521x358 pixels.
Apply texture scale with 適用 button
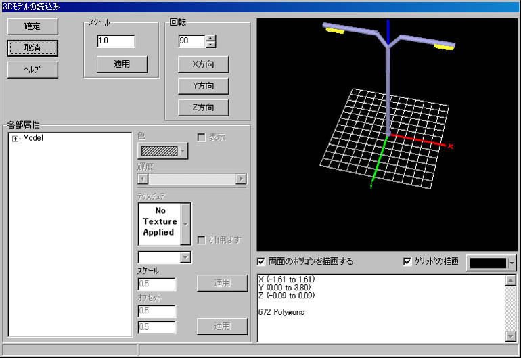223,283
